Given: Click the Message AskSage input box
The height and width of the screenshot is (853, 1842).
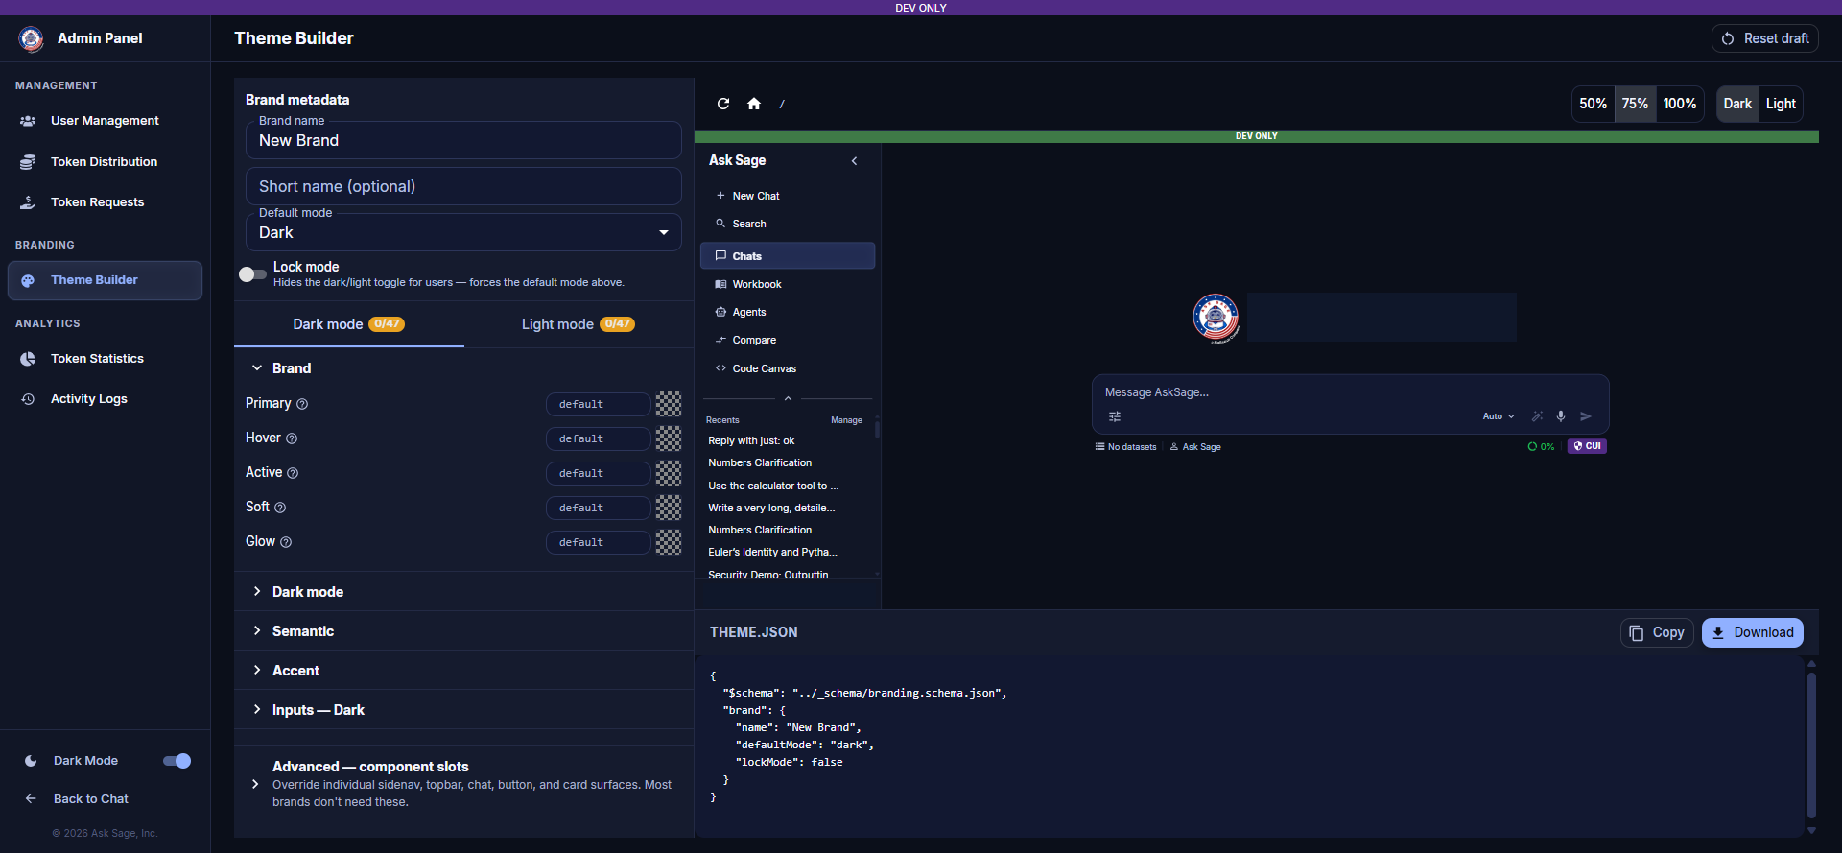Looking at the screenshot, I should click(x=1350, y=392).
